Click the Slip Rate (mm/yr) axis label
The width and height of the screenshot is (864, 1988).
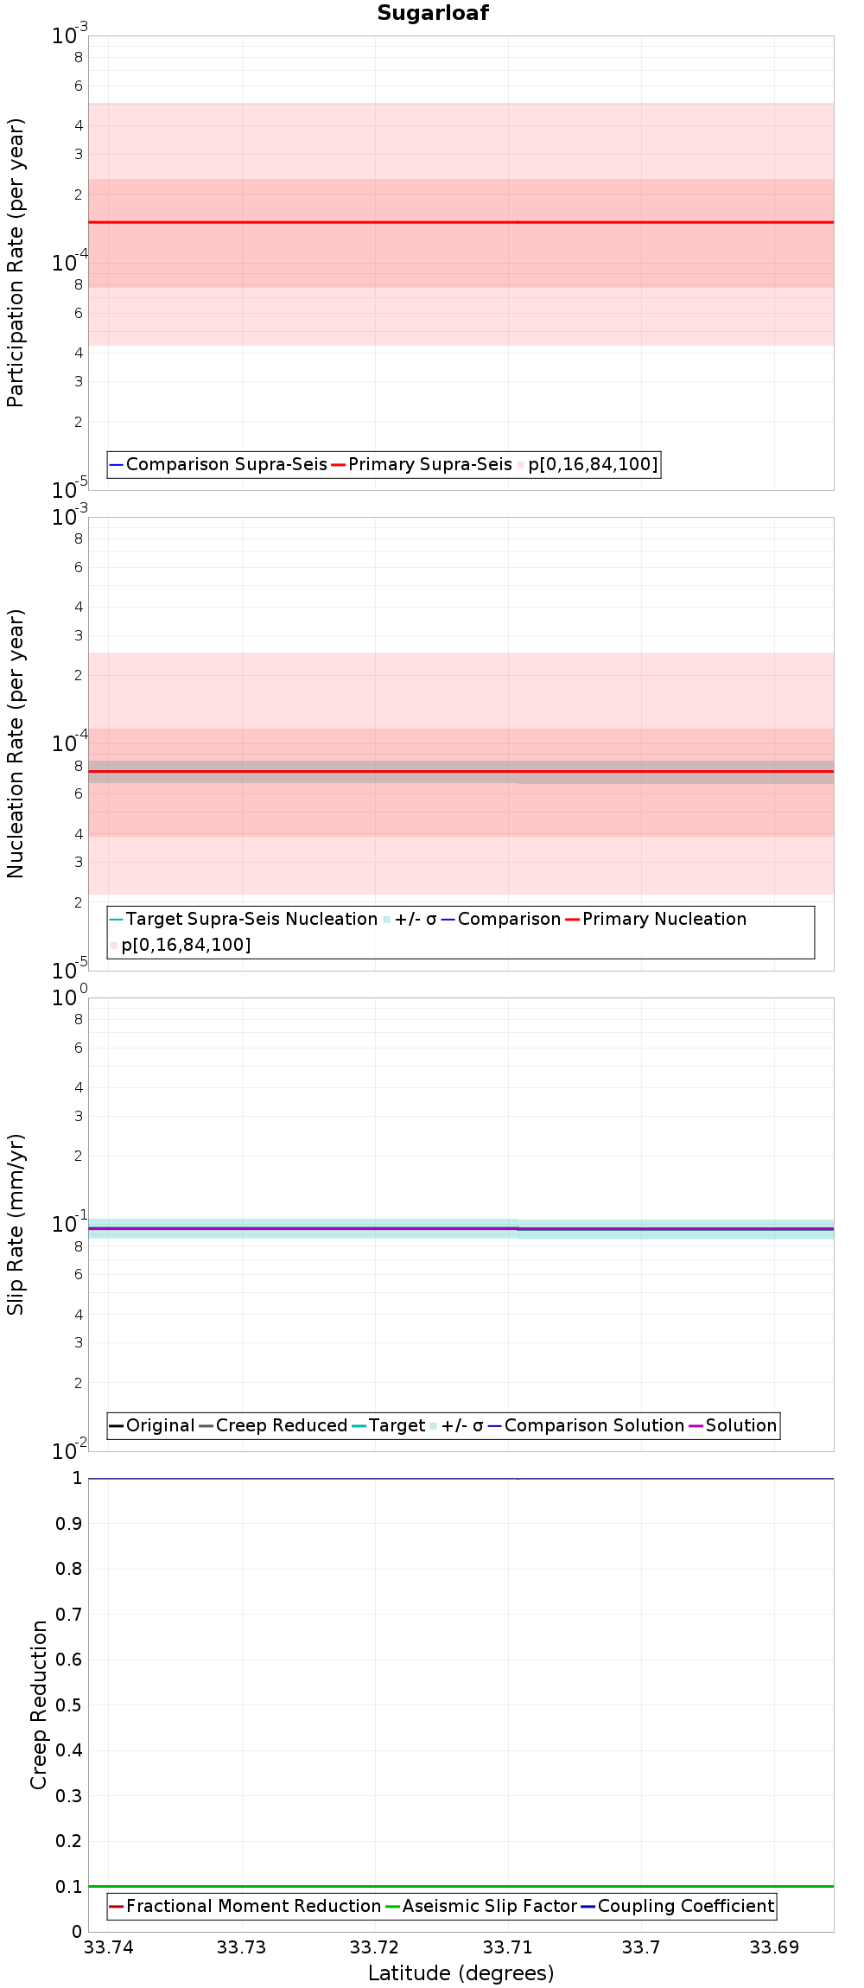pos(16,1225)
